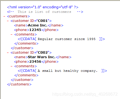120x99 pixels.
Task: Collapse comments node above 'Regular customer since 1995'
Action: [12, 34]
